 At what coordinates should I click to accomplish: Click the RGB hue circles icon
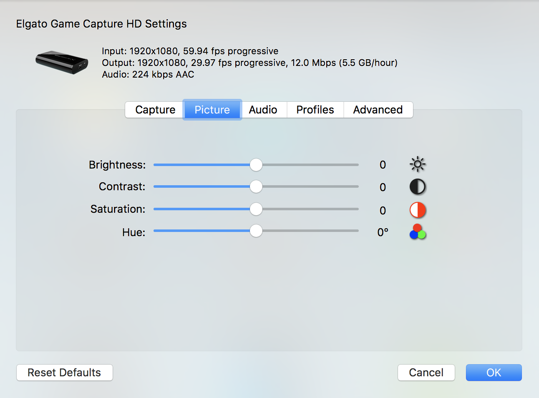point(418,232)
